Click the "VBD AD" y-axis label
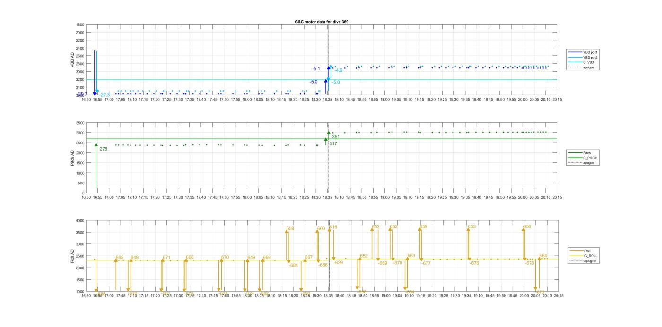Screen dimensions: 662x327 pos(73,59)
